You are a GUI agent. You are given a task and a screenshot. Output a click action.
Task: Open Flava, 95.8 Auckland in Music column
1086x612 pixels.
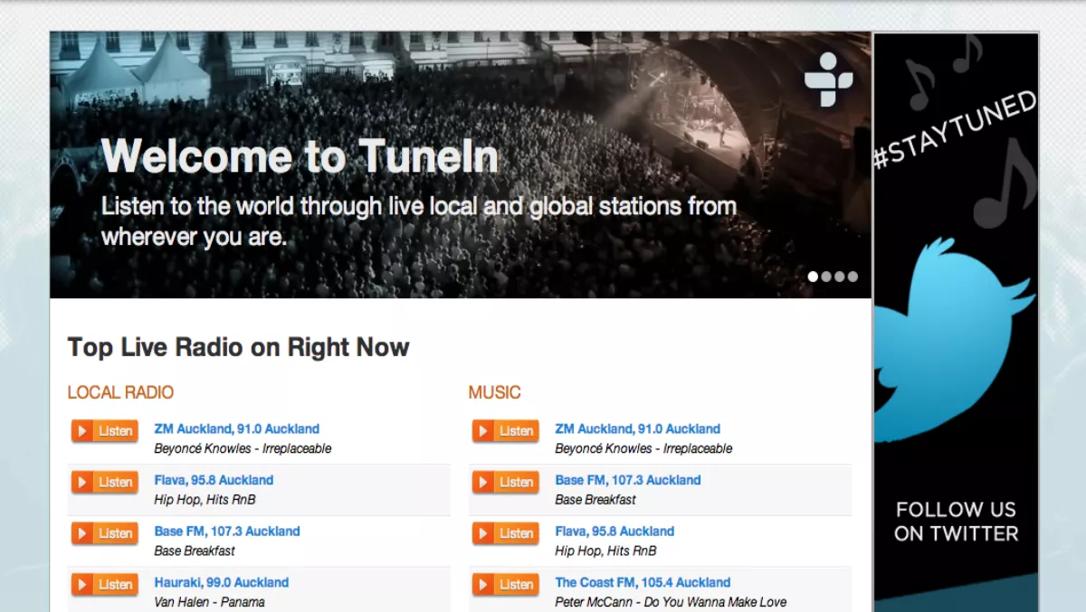point(614,532)
